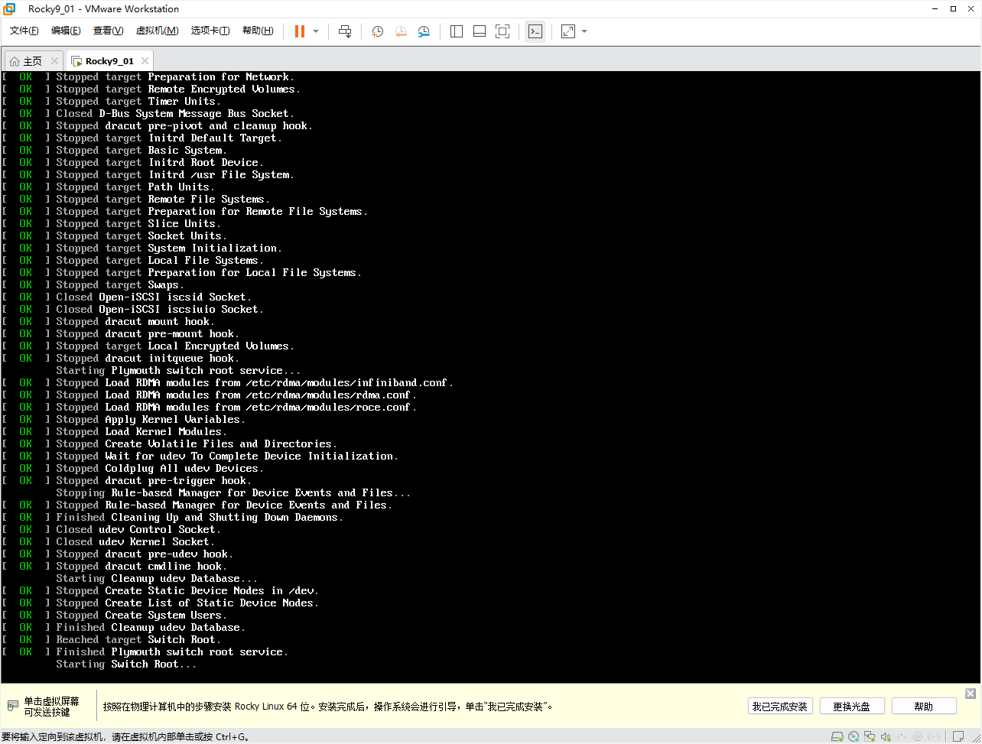Expand the stretch display dropdown arrow

pos(584,31)
